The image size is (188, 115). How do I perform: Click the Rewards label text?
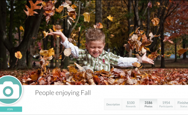(131, 107)
